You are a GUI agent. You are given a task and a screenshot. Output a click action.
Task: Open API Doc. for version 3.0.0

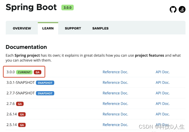tap(163, 72)
